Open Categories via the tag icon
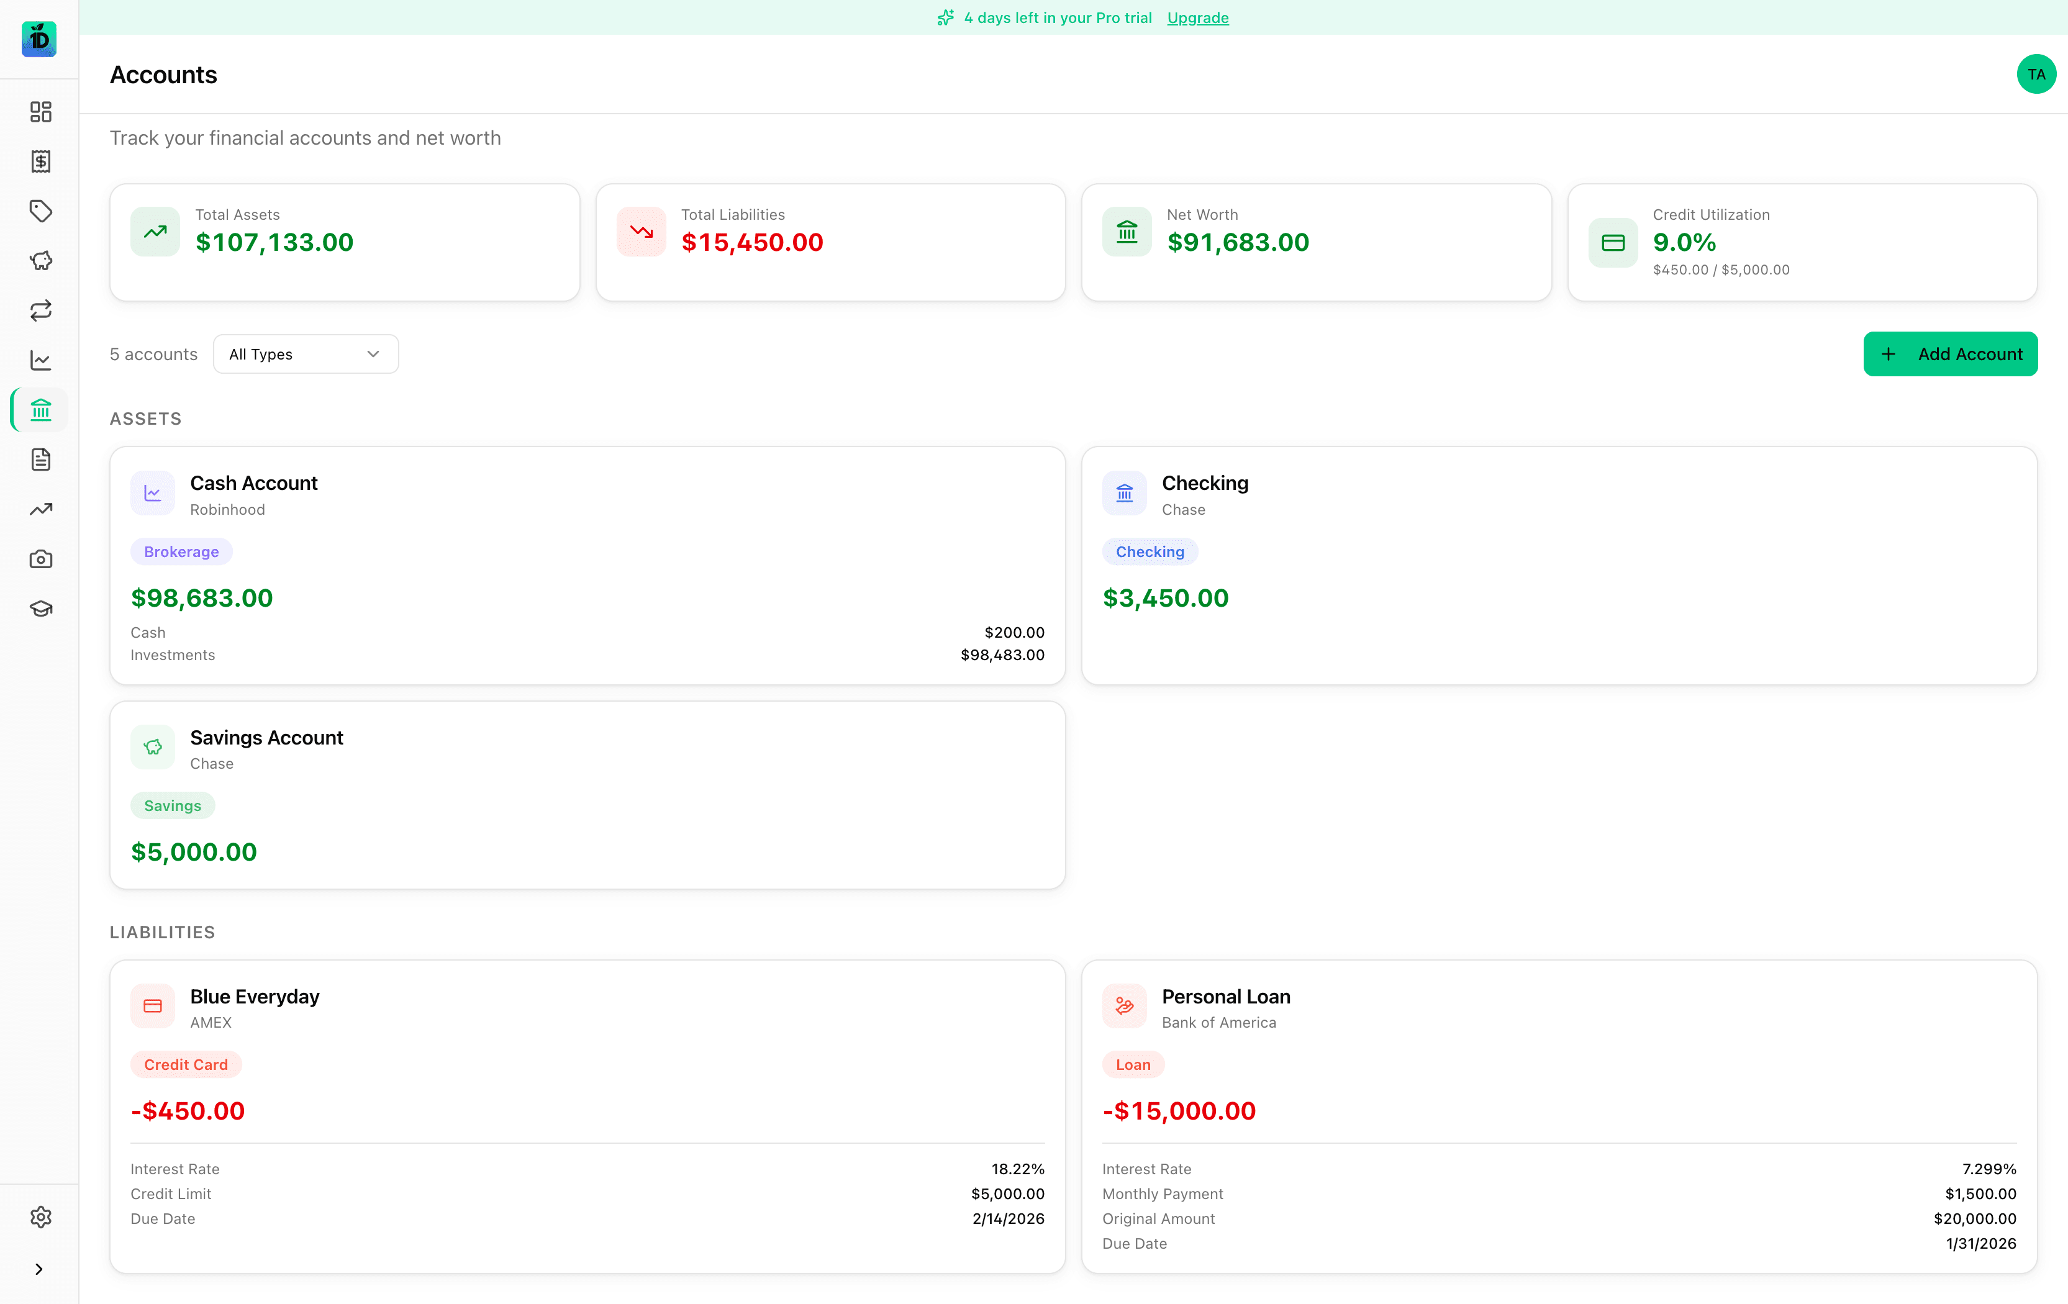The width and height of the screenshot is (2068, 1304). pyautogui.click(x=40, y=211)
